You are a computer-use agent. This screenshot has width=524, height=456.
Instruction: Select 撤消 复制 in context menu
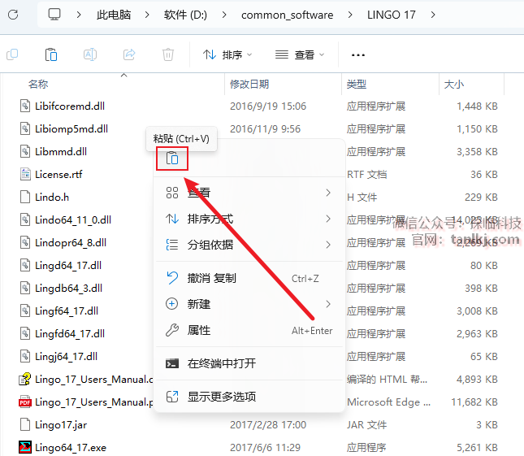[x=249, y=278]
